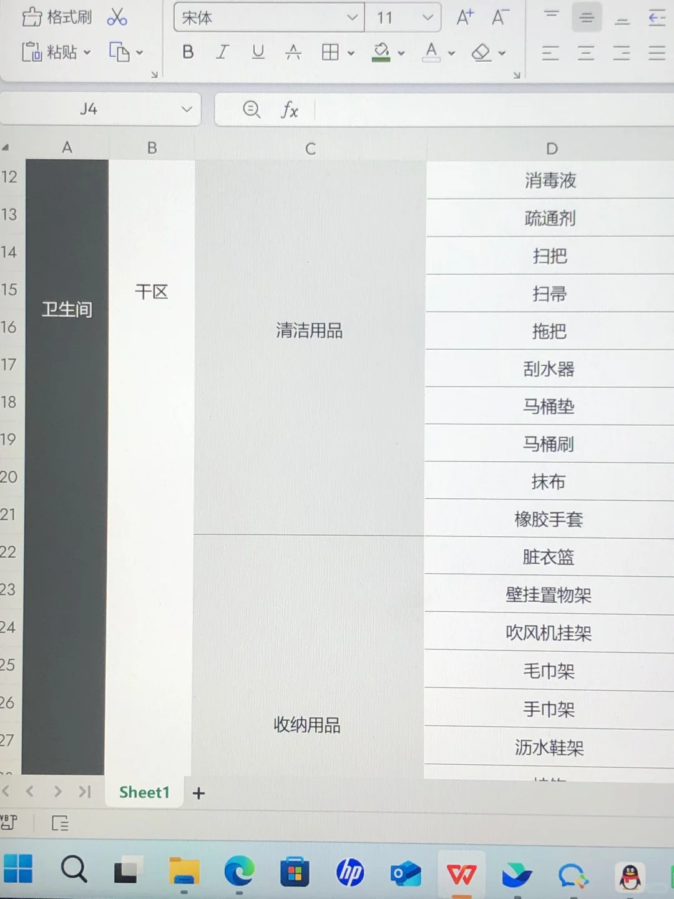Image resolution: width=674 pixels, height=899 pixels.
Task: Decrease font size with A- icon
Action: point(499,17)
